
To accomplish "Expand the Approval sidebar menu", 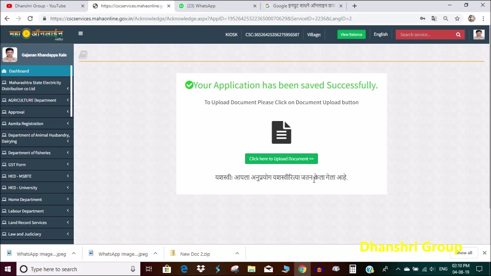I will click(36, 112).
